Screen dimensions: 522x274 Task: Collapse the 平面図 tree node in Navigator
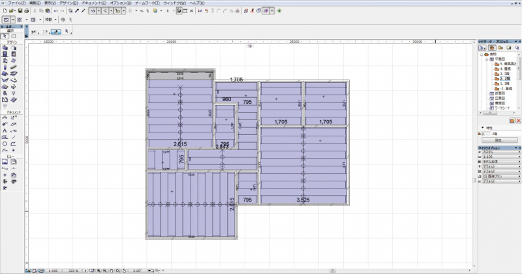pos(487,59)
